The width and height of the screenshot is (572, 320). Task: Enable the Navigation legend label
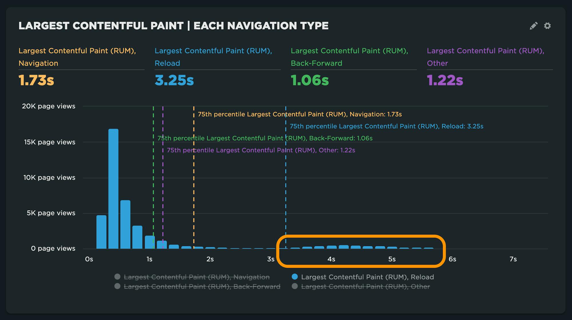click(x=196, y=277)
